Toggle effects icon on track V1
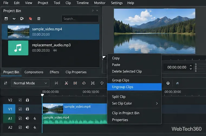Screen dimensions: 206x136 (x=20, y=109)
